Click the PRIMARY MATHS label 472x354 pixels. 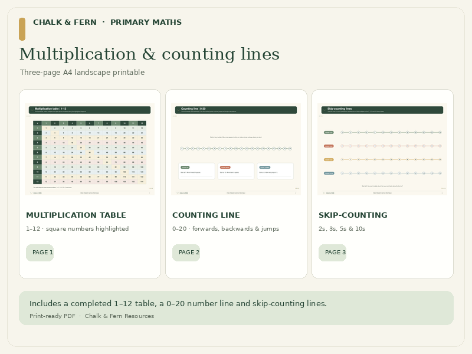point(146,22)
